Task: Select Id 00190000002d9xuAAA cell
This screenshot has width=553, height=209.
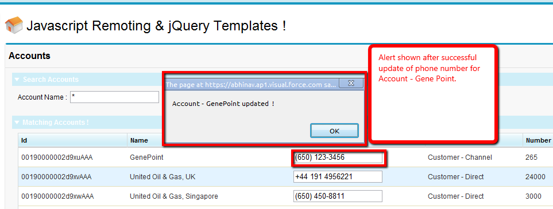Action: (57, 157)
